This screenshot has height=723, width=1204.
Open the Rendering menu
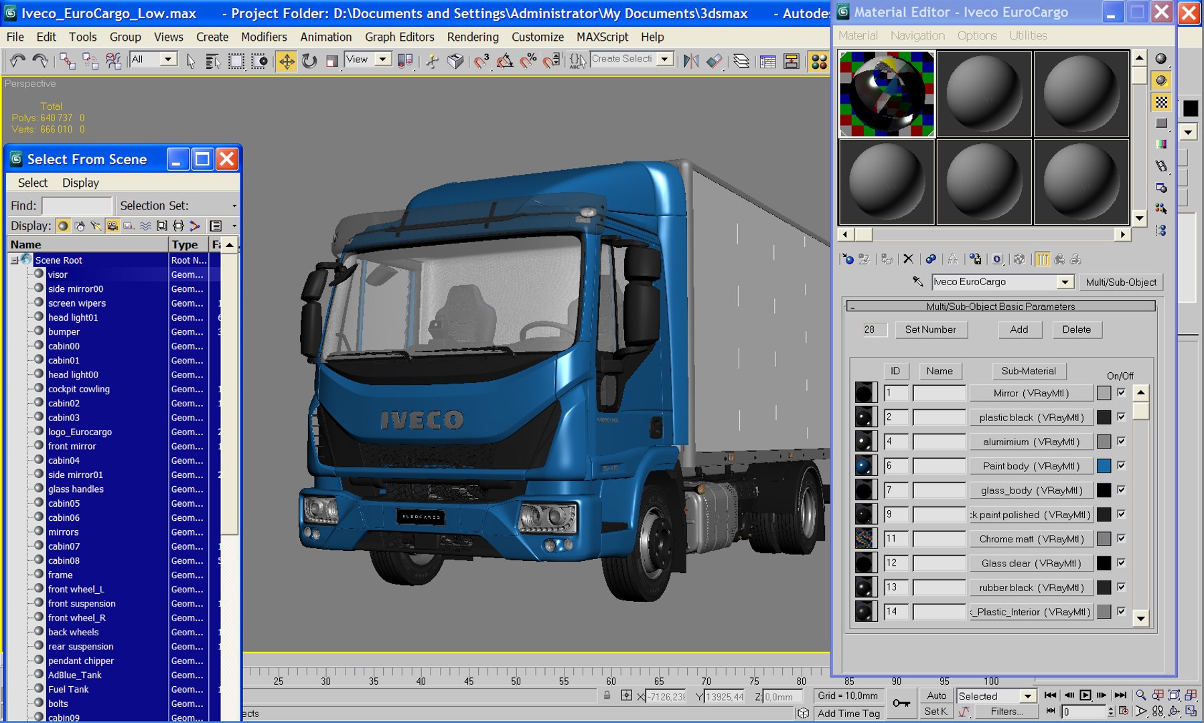pos(473,37)
